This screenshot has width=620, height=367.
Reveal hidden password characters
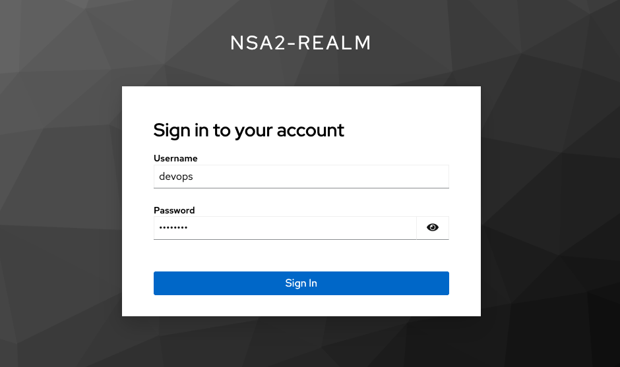(x=433, y=227)
